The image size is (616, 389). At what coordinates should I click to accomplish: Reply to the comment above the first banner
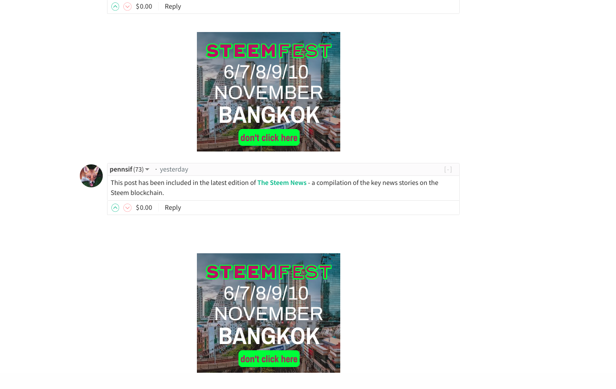tap(173, 7)
